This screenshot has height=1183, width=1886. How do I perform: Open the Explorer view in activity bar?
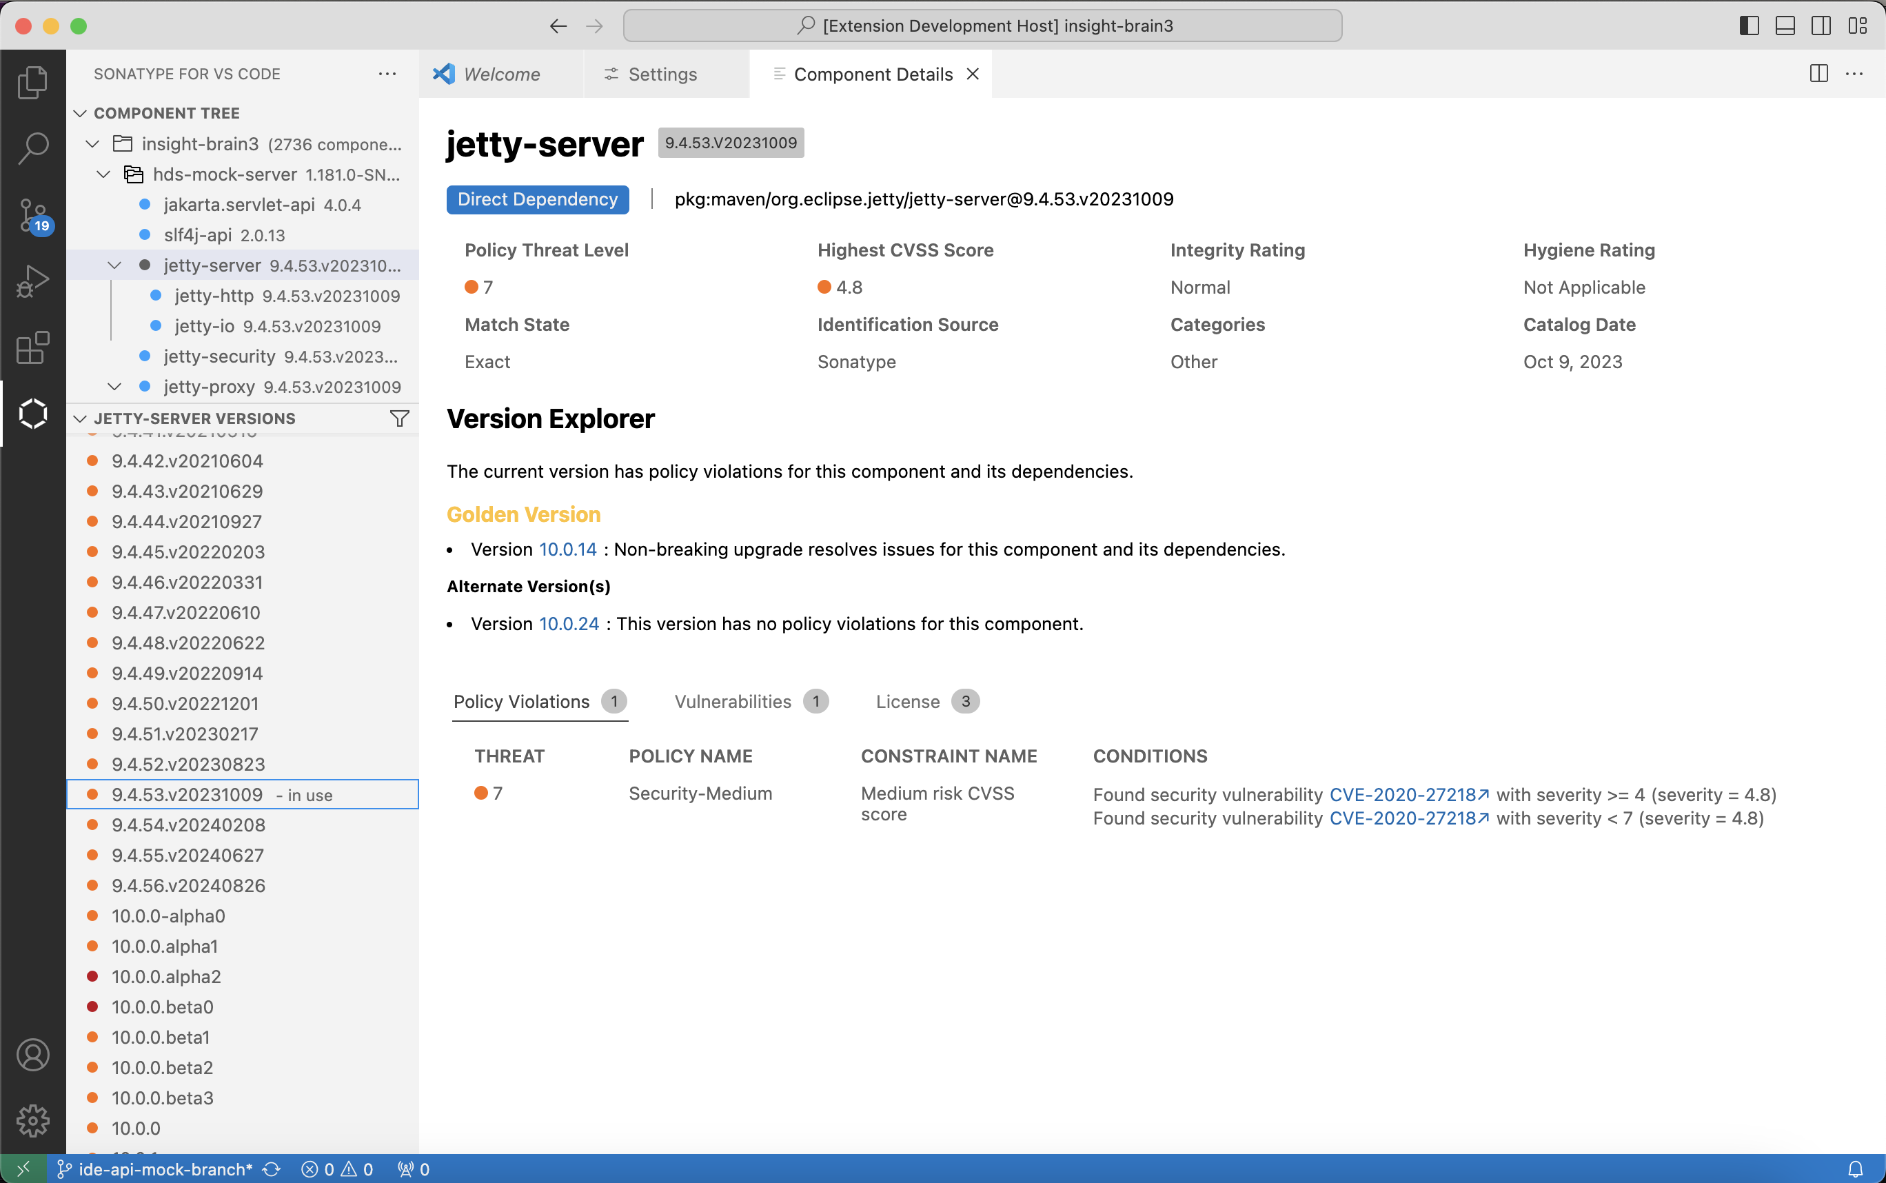(x=33, y=82)
